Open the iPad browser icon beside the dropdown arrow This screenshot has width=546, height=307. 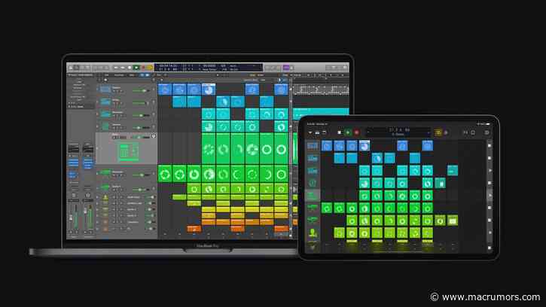click(x=317, y=132)
